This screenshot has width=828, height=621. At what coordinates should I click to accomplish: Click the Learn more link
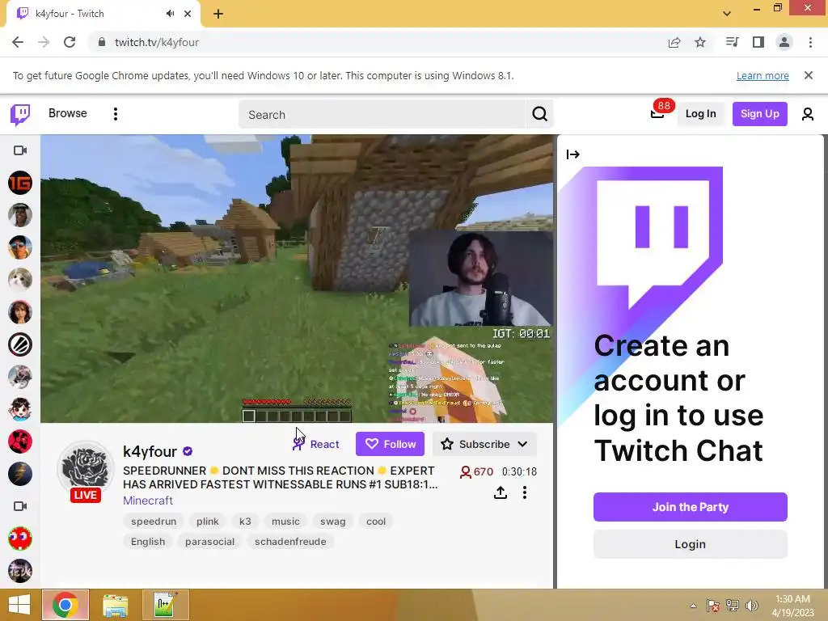point(763,75)
